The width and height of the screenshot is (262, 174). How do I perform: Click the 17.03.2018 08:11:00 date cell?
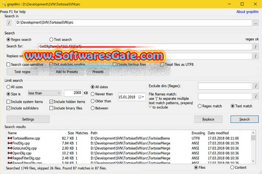[223, 138]
